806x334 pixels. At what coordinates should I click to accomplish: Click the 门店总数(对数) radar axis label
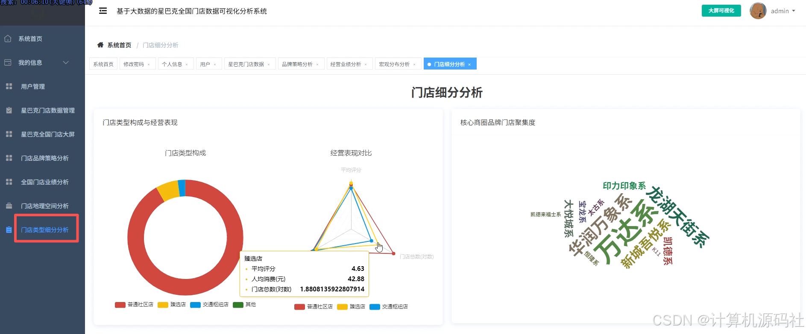coord(416,257)
